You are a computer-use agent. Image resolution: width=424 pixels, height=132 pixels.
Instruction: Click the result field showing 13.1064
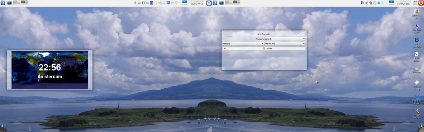(285, 49)
